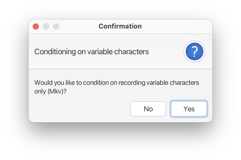
Task: Click the greyed-out minimize window button
Action: (x=46, y=26)
